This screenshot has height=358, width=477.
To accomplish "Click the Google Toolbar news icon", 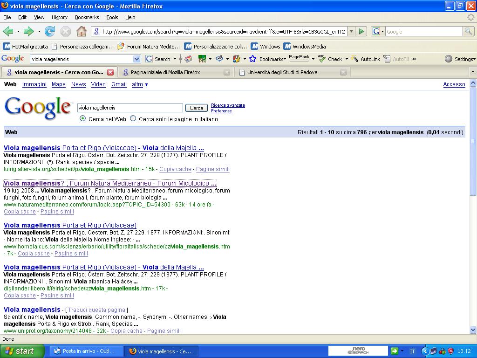I will [x=188, y=59].
